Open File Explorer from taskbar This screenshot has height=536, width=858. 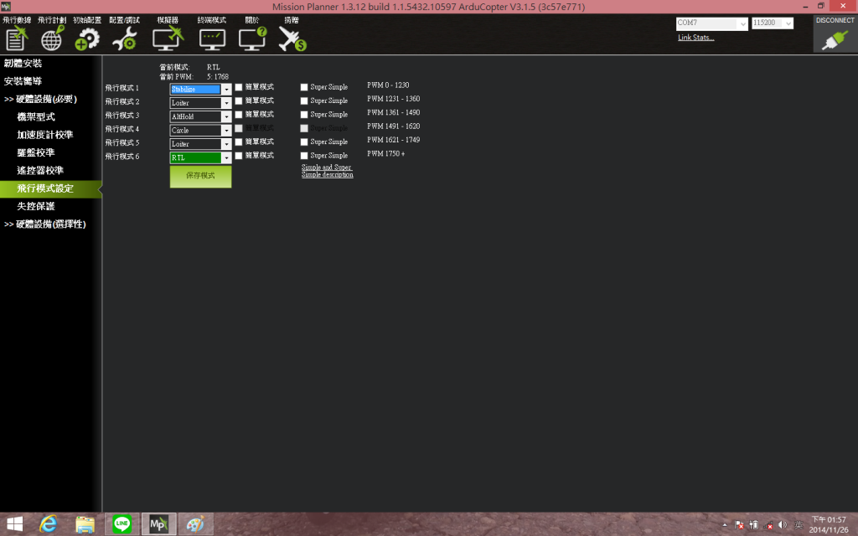pos(85,524)
